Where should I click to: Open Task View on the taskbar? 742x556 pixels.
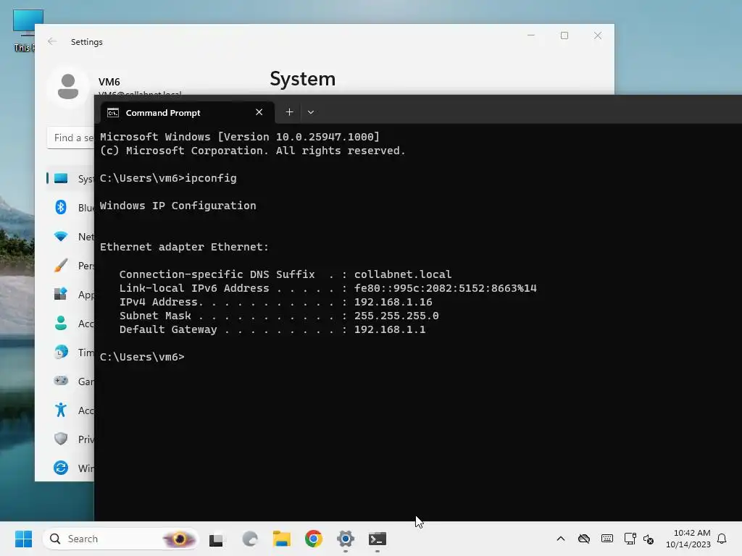[216, 539]
